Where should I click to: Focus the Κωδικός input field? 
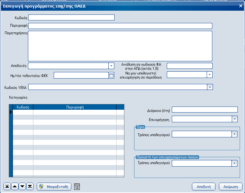(x=71, y=18)
